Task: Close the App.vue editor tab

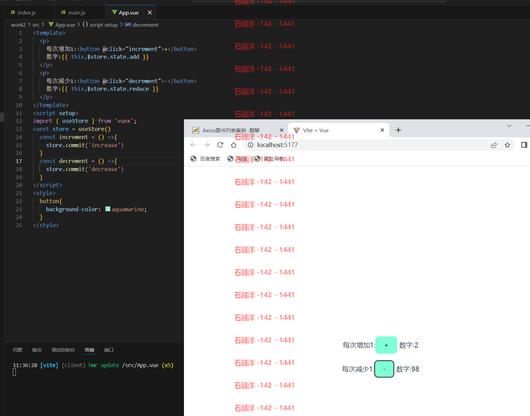Action: pyautogui.click(x=150, y=12)
